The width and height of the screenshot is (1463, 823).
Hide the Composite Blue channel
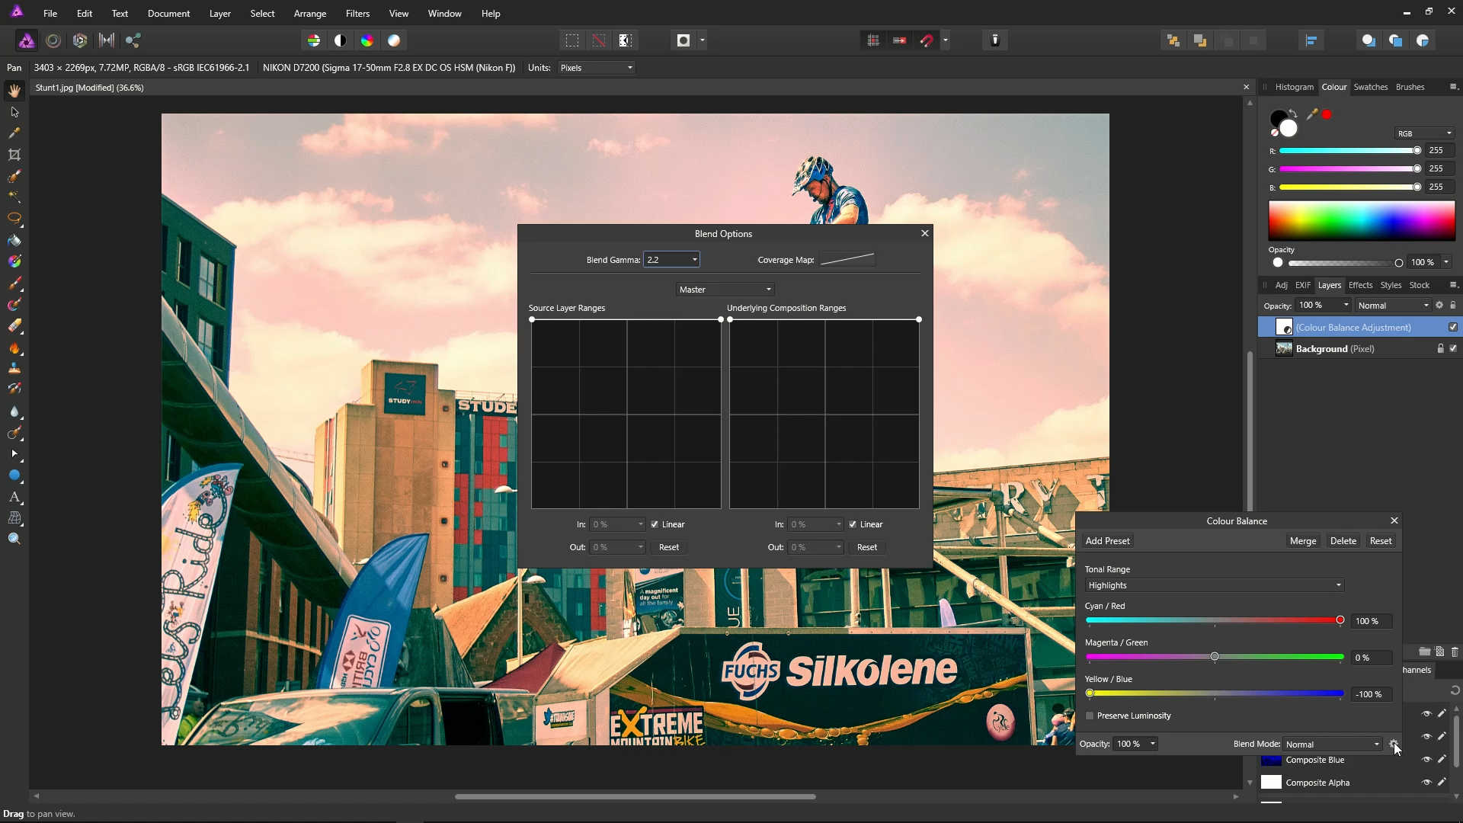pyautogui.click(x=1428, y=760)
